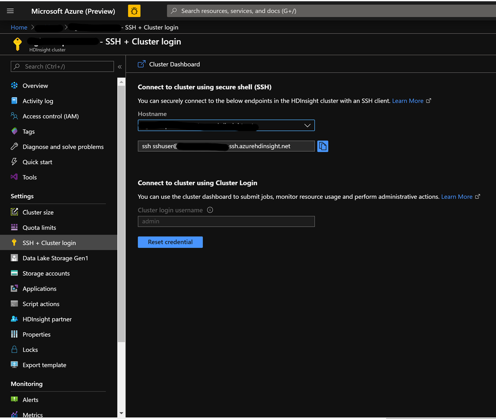Click the Tags icon
Image resolution: width=496 pixels, height=419 pixels.
[x=14, y=131]
